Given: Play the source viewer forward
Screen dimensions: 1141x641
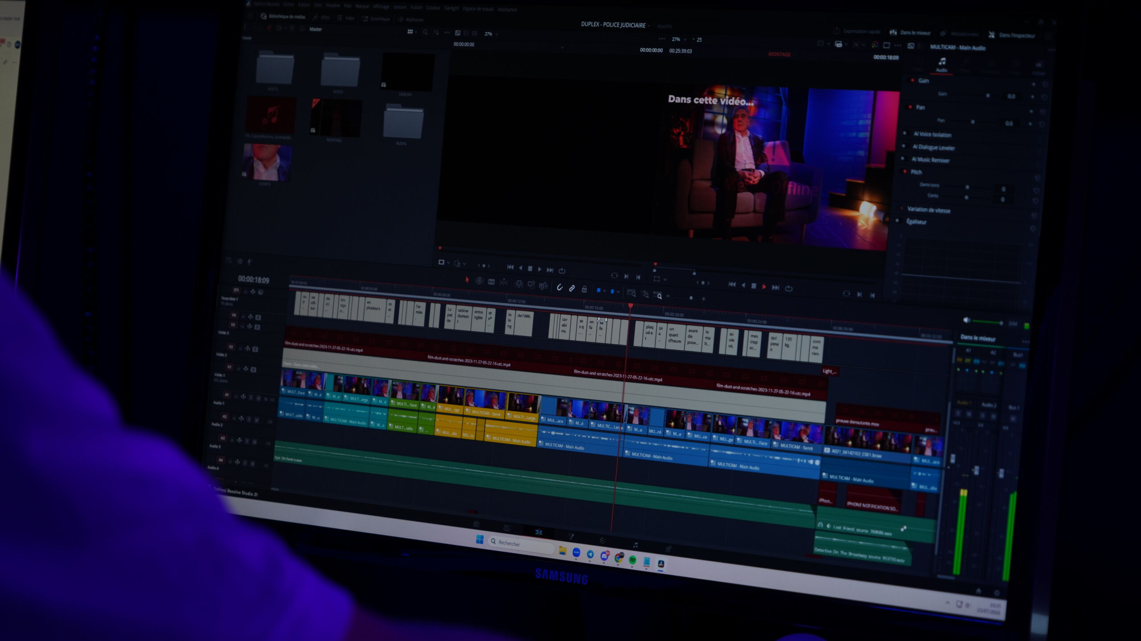Looking at the screenshot, I should (x=540, y=269).
